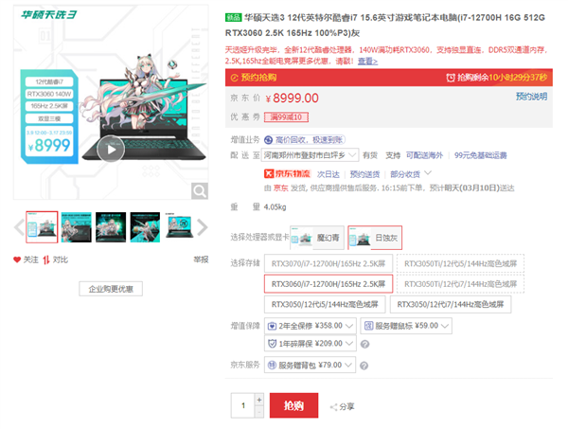Click the 预约抢购 clock icon
568x429 pixels.
point(235,78)
